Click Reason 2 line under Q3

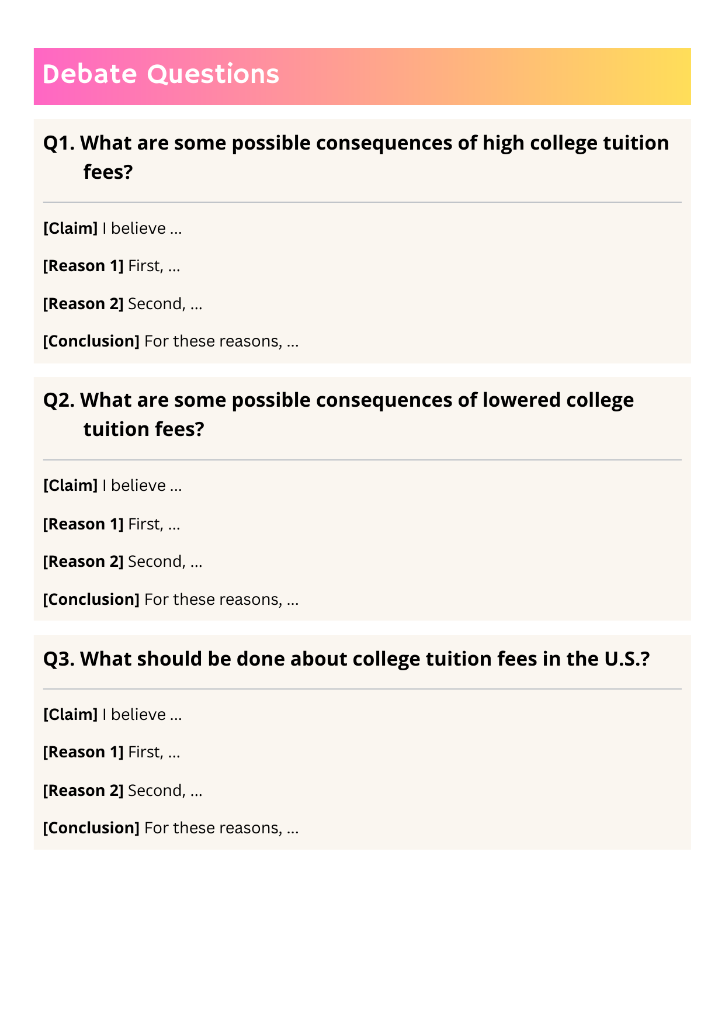(x=123, y=791)
